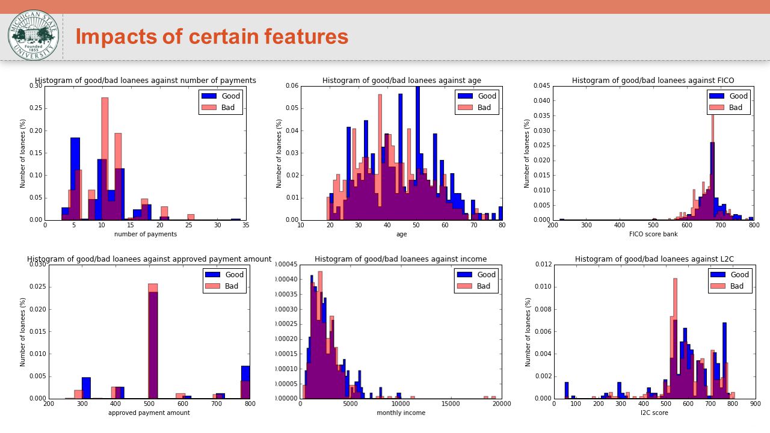770x433 pixels.
Task: Click tallest pink bar in payments histogram
Action: coord(105,159)
